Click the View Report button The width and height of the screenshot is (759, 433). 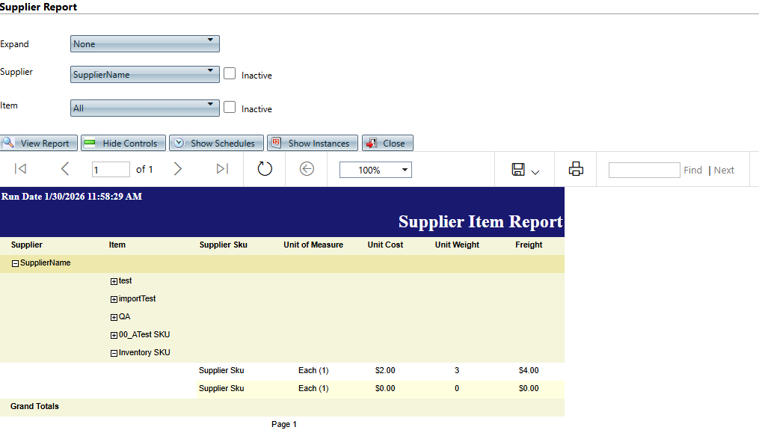[x=37, y=143]
